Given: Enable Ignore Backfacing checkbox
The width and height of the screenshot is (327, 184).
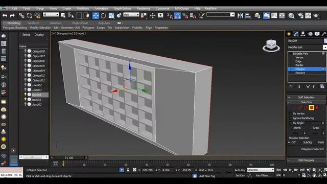Looking at the screenshot, I should click(291, 118).
